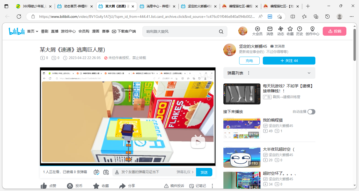Toggle danmaku display on or off
Screen dimensions: 359x191
click(x=96, y=172)
